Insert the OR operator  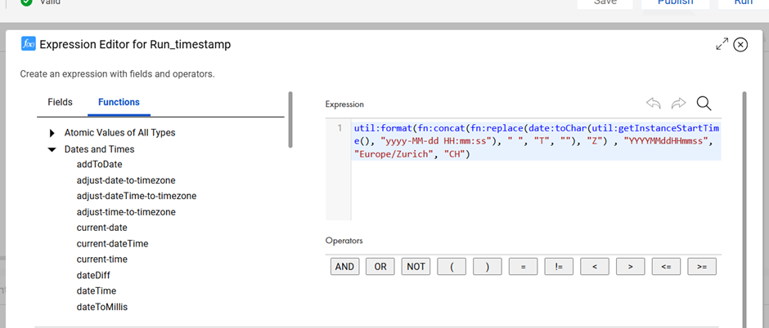[380, 267]
